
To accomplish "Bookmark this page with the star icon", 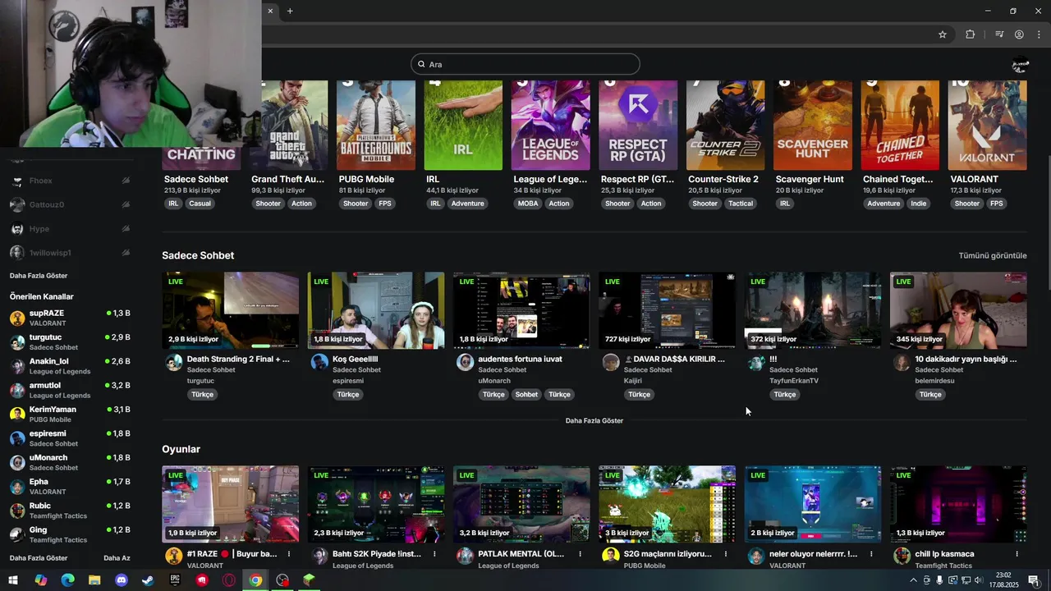I will [x=943, y=34].
